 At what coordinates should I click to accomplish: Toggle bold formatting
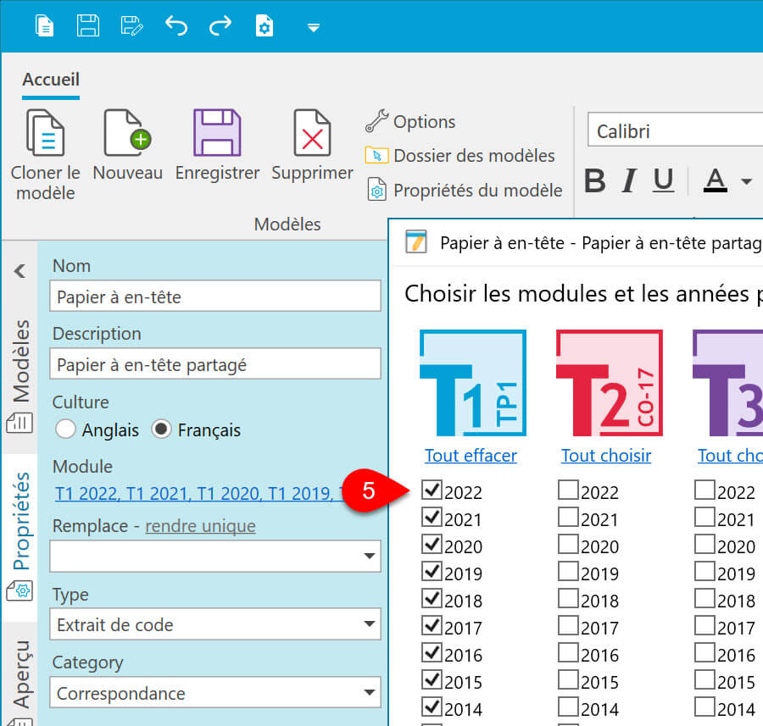(594, 180)
